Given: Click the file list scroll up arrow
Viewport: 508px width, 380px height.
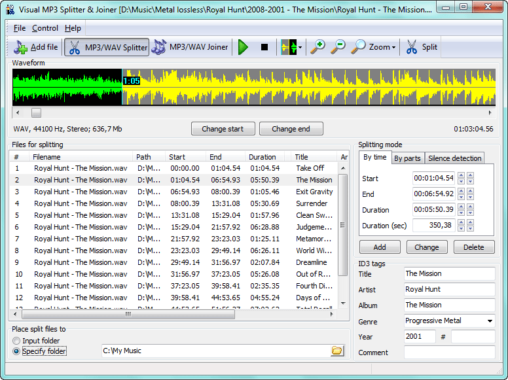Looking at the screenshot, I should coord(343,168).
